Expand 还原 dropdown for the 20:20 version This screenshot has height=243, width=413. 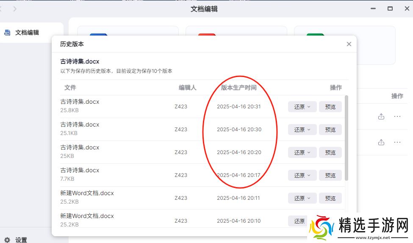[x=302, y=152]
